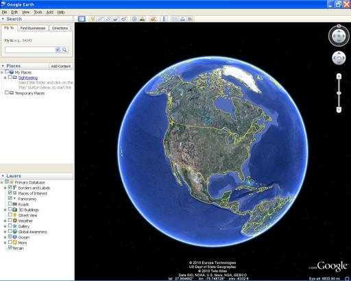Screen dimensions: 351x281
Task: Open the Tools menu
Action: point(38,12)
